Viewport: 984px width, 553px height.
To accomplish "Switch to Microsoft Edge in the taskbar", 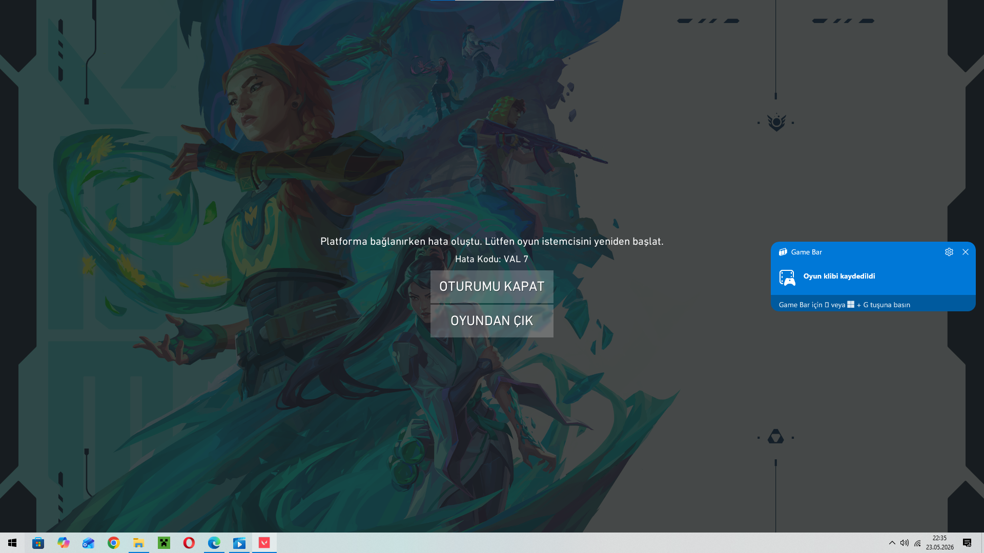I will tap(214, 543).
